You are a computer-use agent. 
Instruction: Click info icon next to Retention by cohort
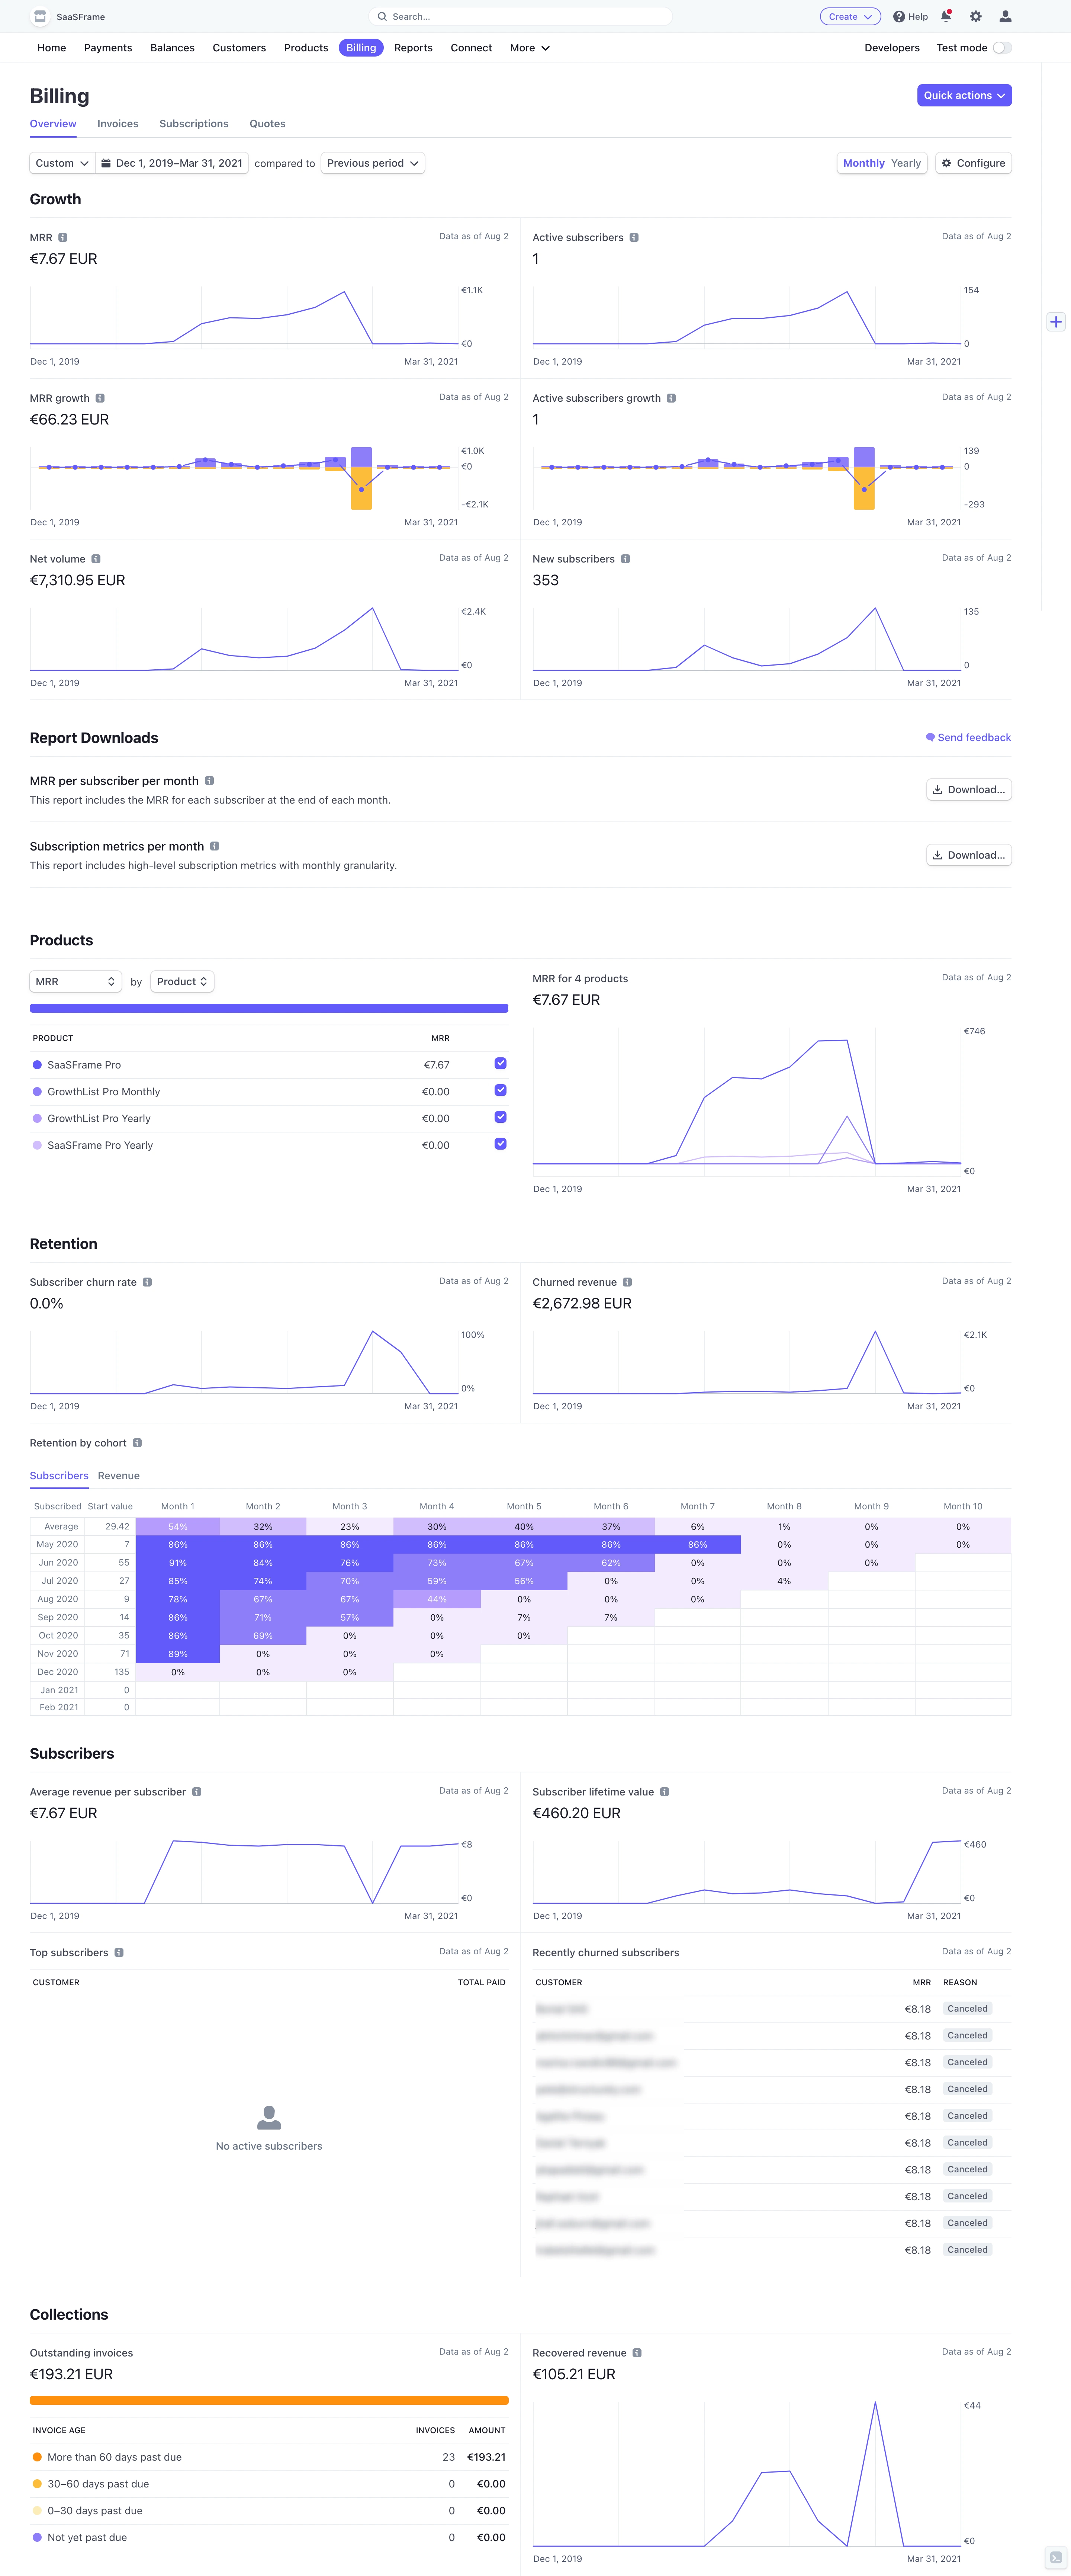coord(137,1443)
